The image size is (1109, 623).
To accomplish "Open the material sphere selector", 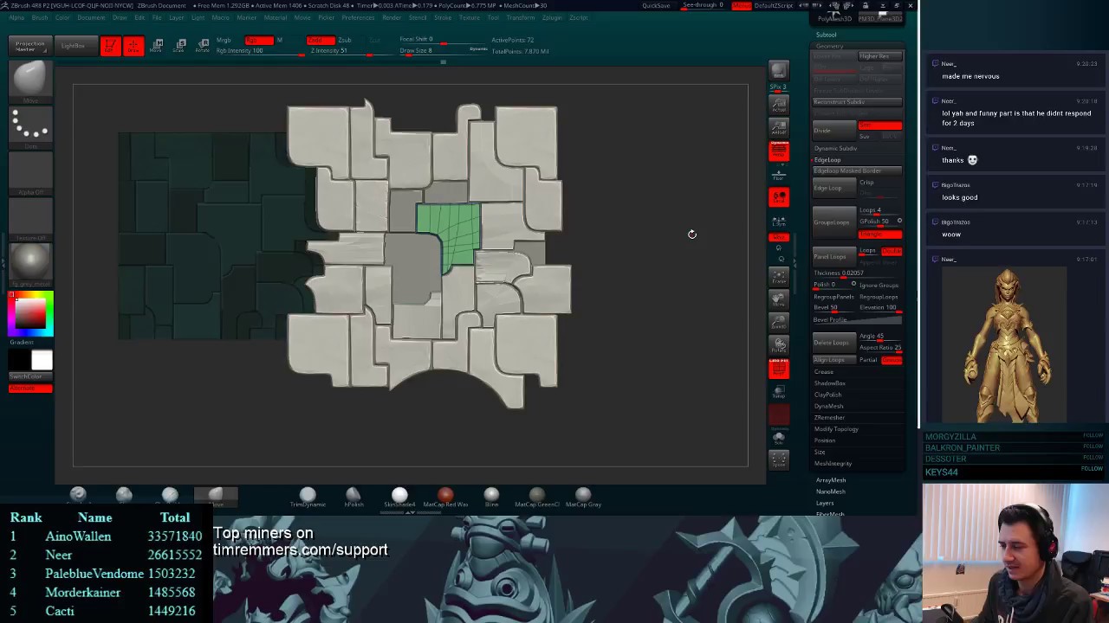I will (30, 263).
